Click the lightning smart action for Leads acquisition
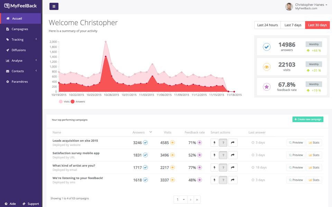The image size is (332, 207). click(x=214, y=142)
